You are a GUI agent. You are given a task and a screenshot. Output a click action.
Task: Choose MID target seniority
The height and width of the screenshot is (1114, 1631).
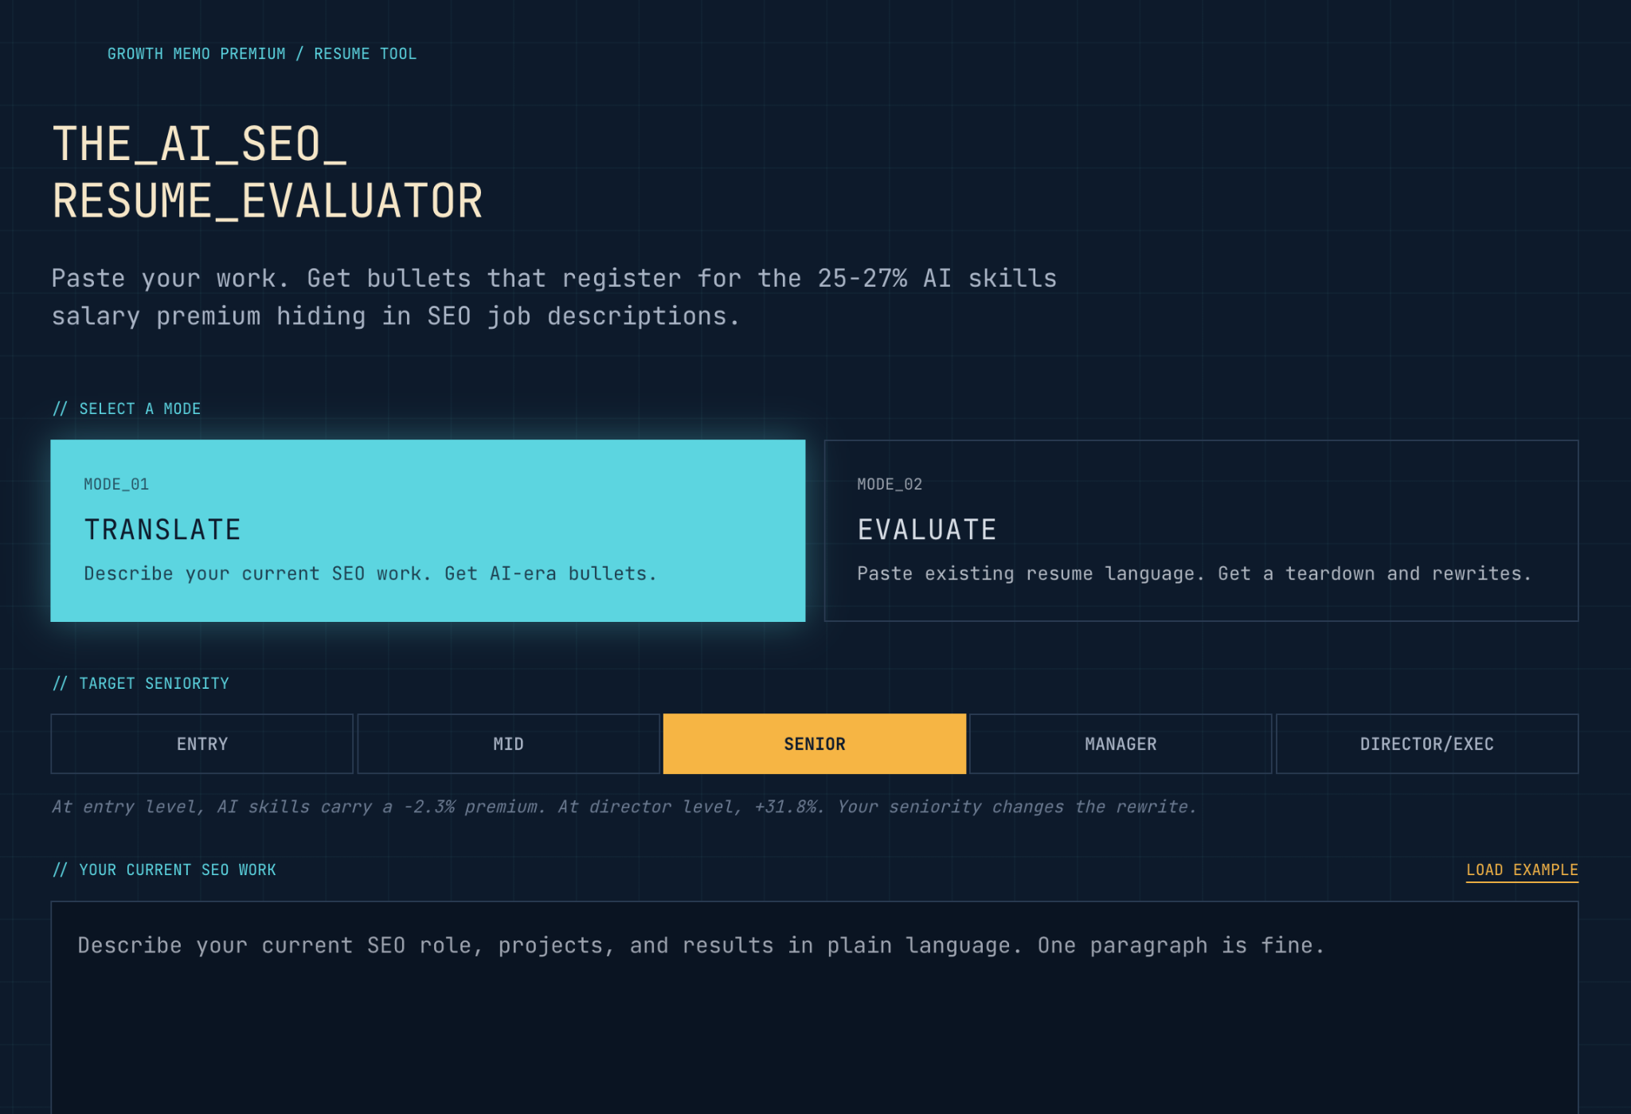coord(508,744)
